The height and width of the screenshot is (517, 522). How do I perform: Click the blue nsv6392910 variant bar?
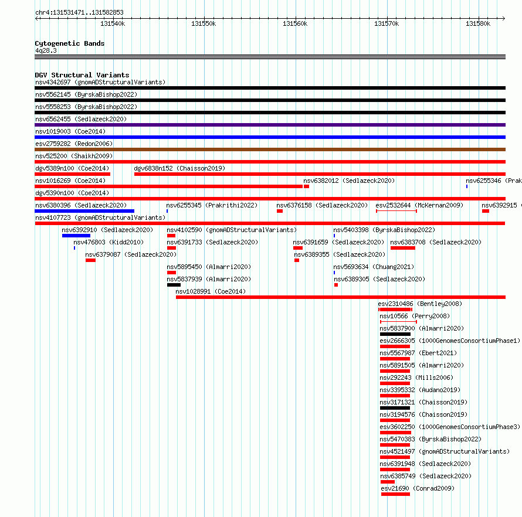coord(76,236)
